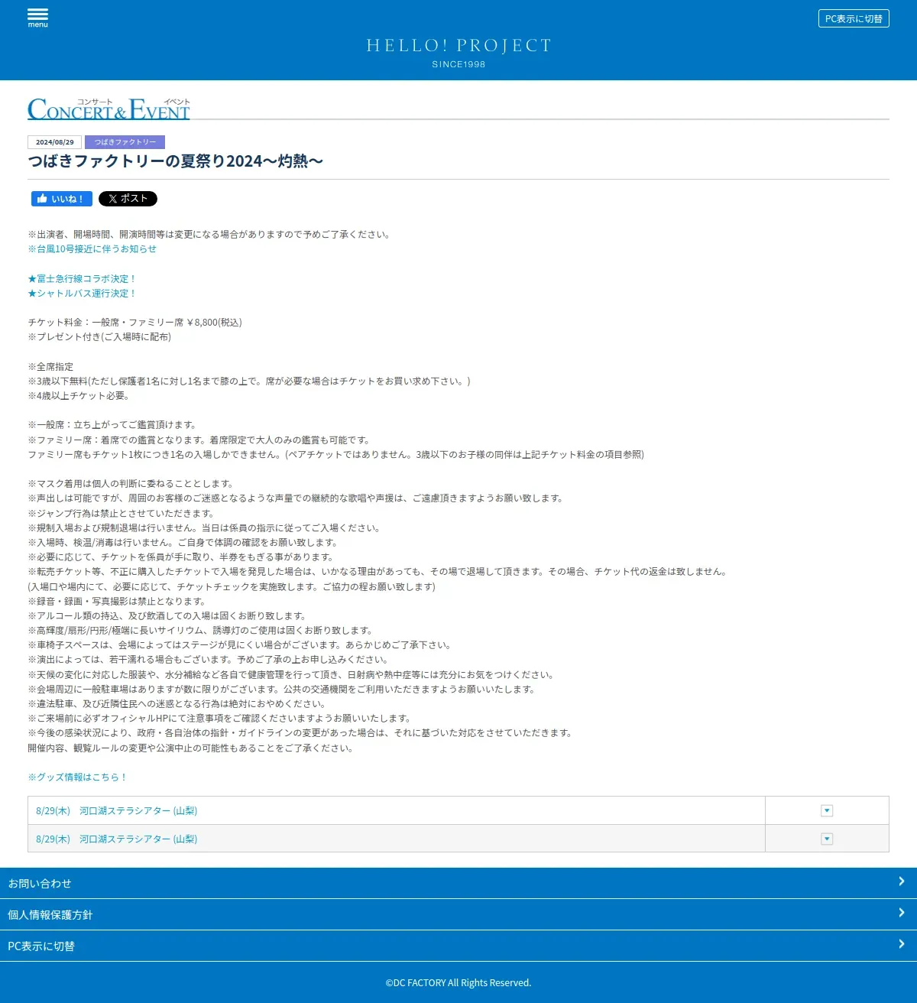Screen dimensions: 917x1003
Task: Open the シャトルバス運行決定 link
Action: (x=82, y=294)
